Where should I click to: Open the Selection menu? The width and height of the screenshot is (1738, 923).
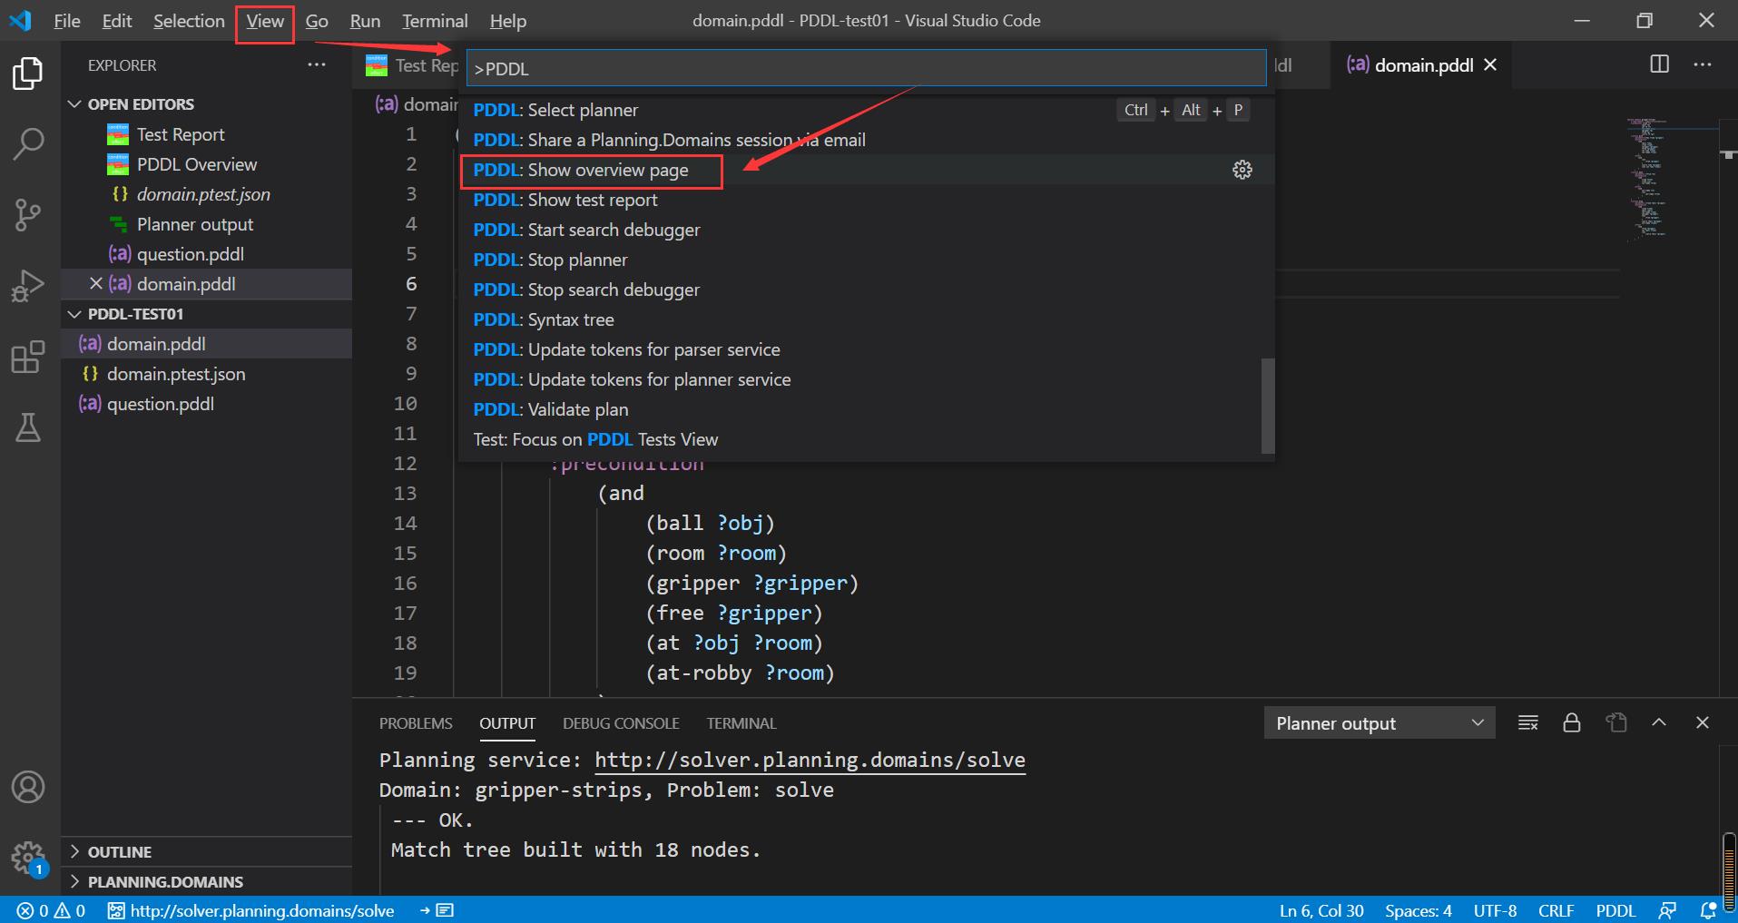tap(189, 21)
